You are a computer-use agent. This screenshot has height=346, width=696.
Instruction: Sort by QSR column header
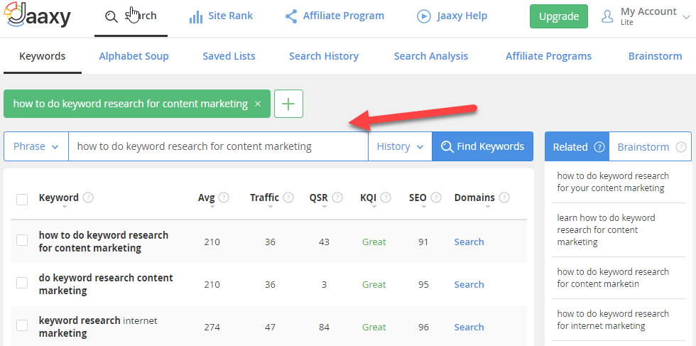click(318, 198)
